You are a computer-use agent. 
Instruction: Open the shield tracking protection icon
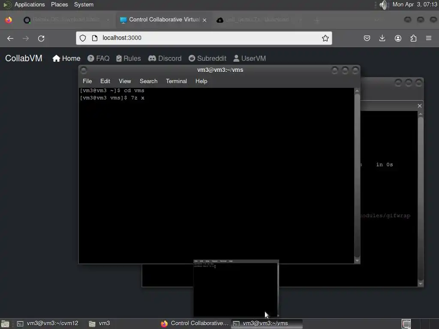[83, 38]
